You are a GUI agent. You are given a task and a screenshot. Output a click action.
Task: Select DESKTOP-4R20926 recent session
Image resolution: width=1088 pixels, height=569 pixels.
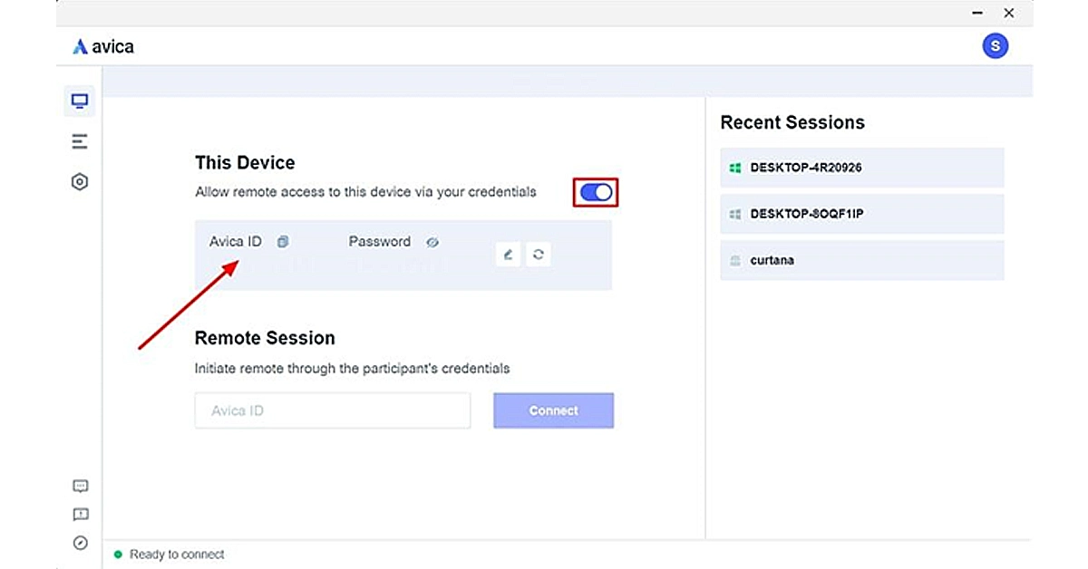(862, 168)
